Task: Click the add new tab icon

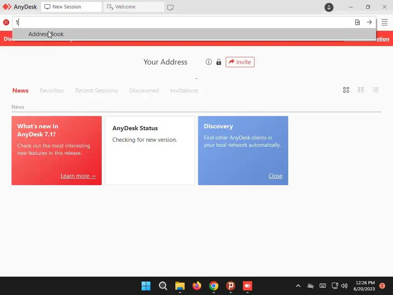Action: 170,7
